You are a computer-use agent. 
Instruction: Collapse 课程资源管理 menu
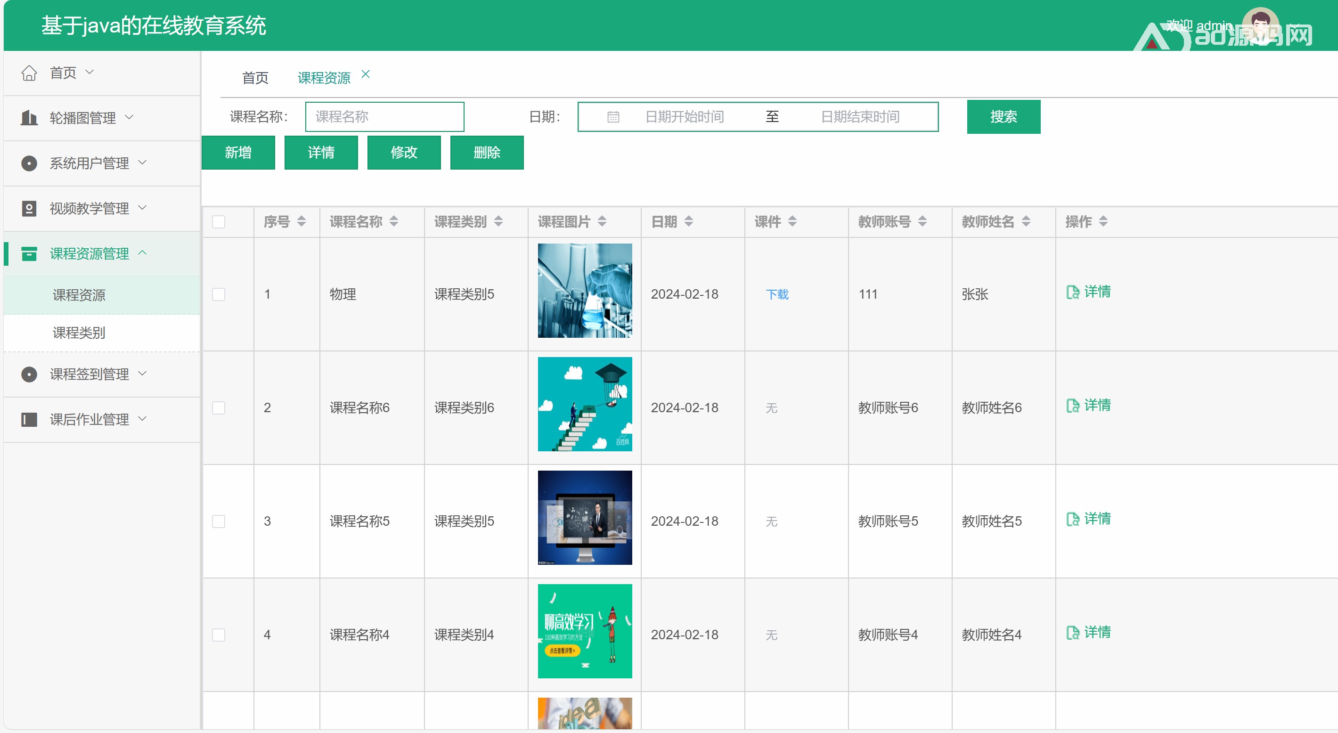pyautogui.click(x=90, y=253)
